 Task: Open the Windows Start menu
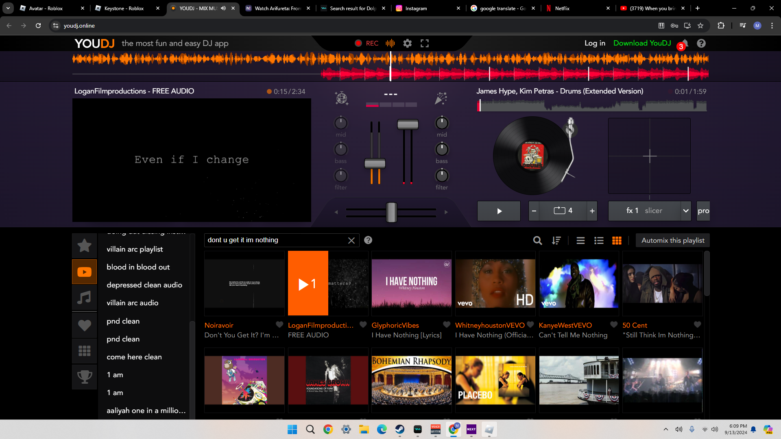pos(292,429)
